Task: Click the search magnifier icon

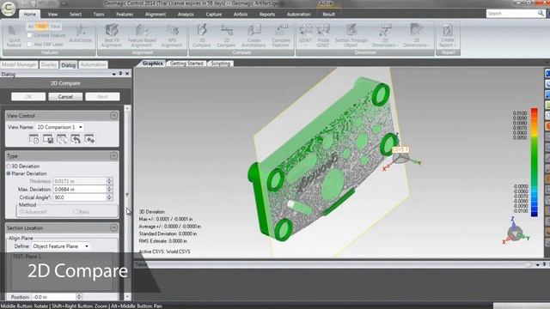Action: 541,14
